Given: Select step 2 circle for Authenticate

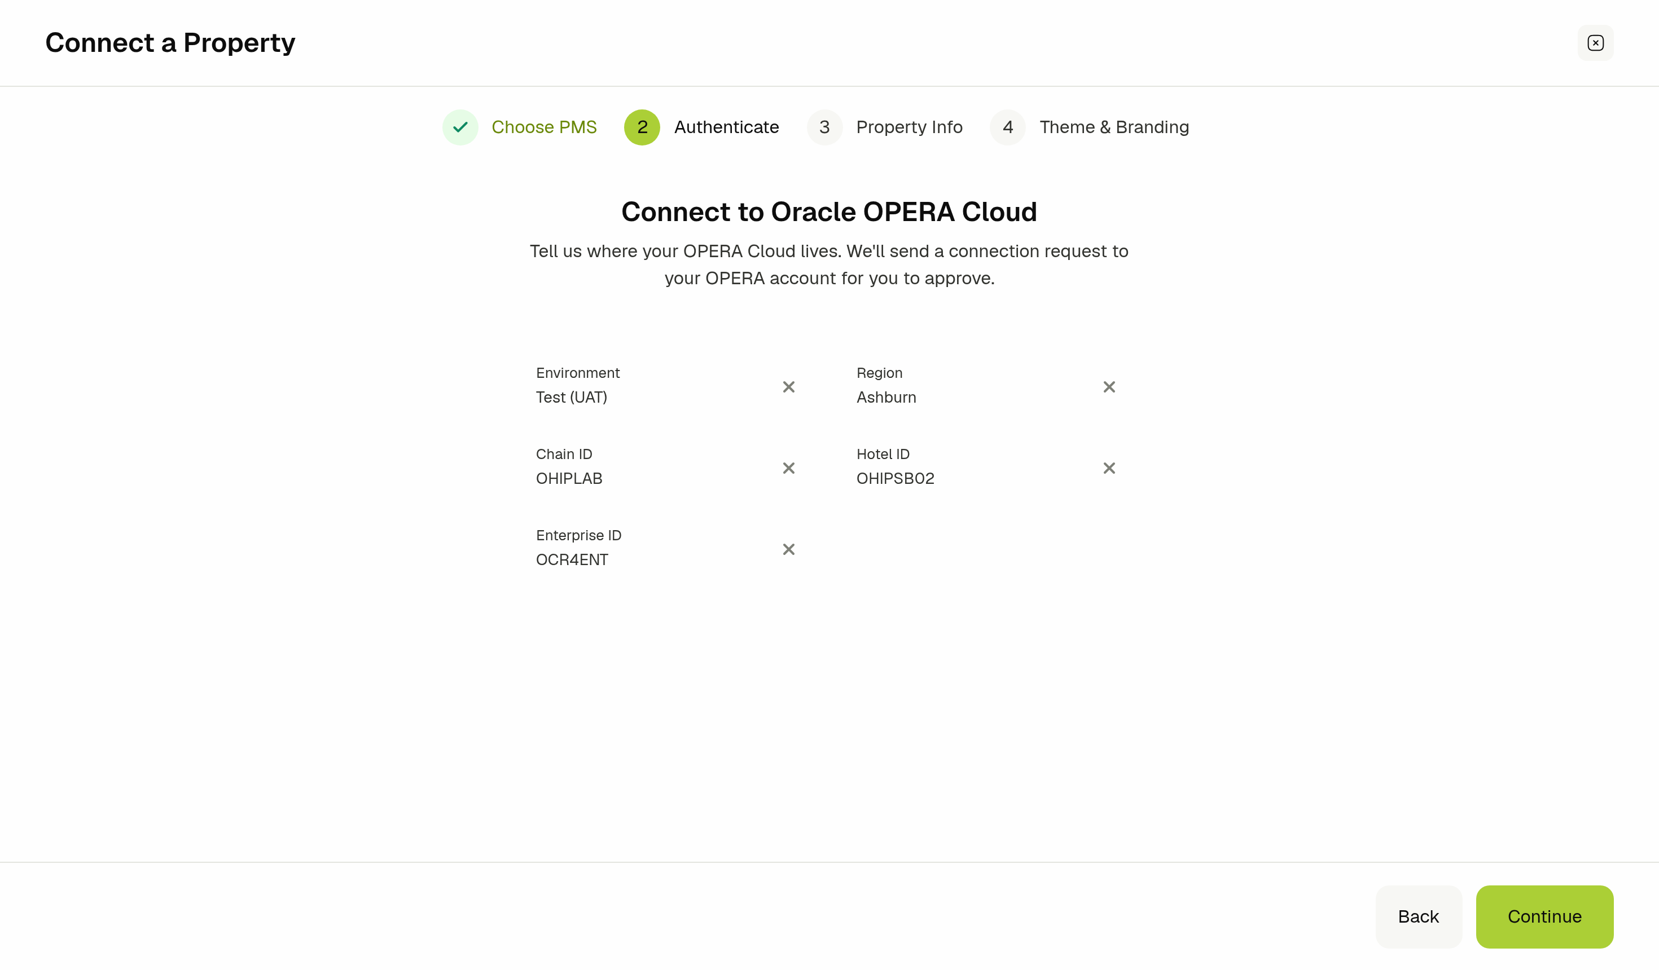Looking at the screenshot, I should (x=642, y=127).
